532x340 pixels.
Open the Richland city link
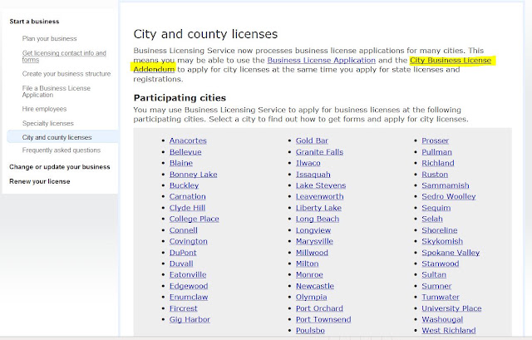click(x=438, y=163)
